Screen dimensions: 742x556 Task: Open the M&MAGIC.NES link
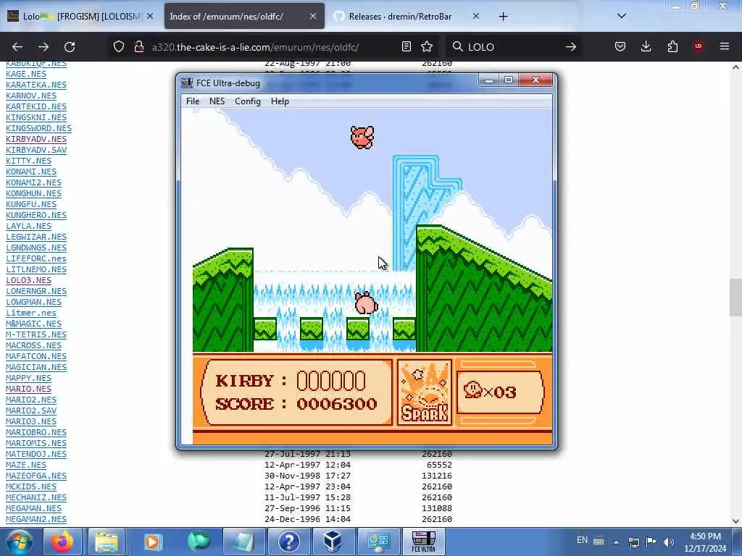[33, 324]
